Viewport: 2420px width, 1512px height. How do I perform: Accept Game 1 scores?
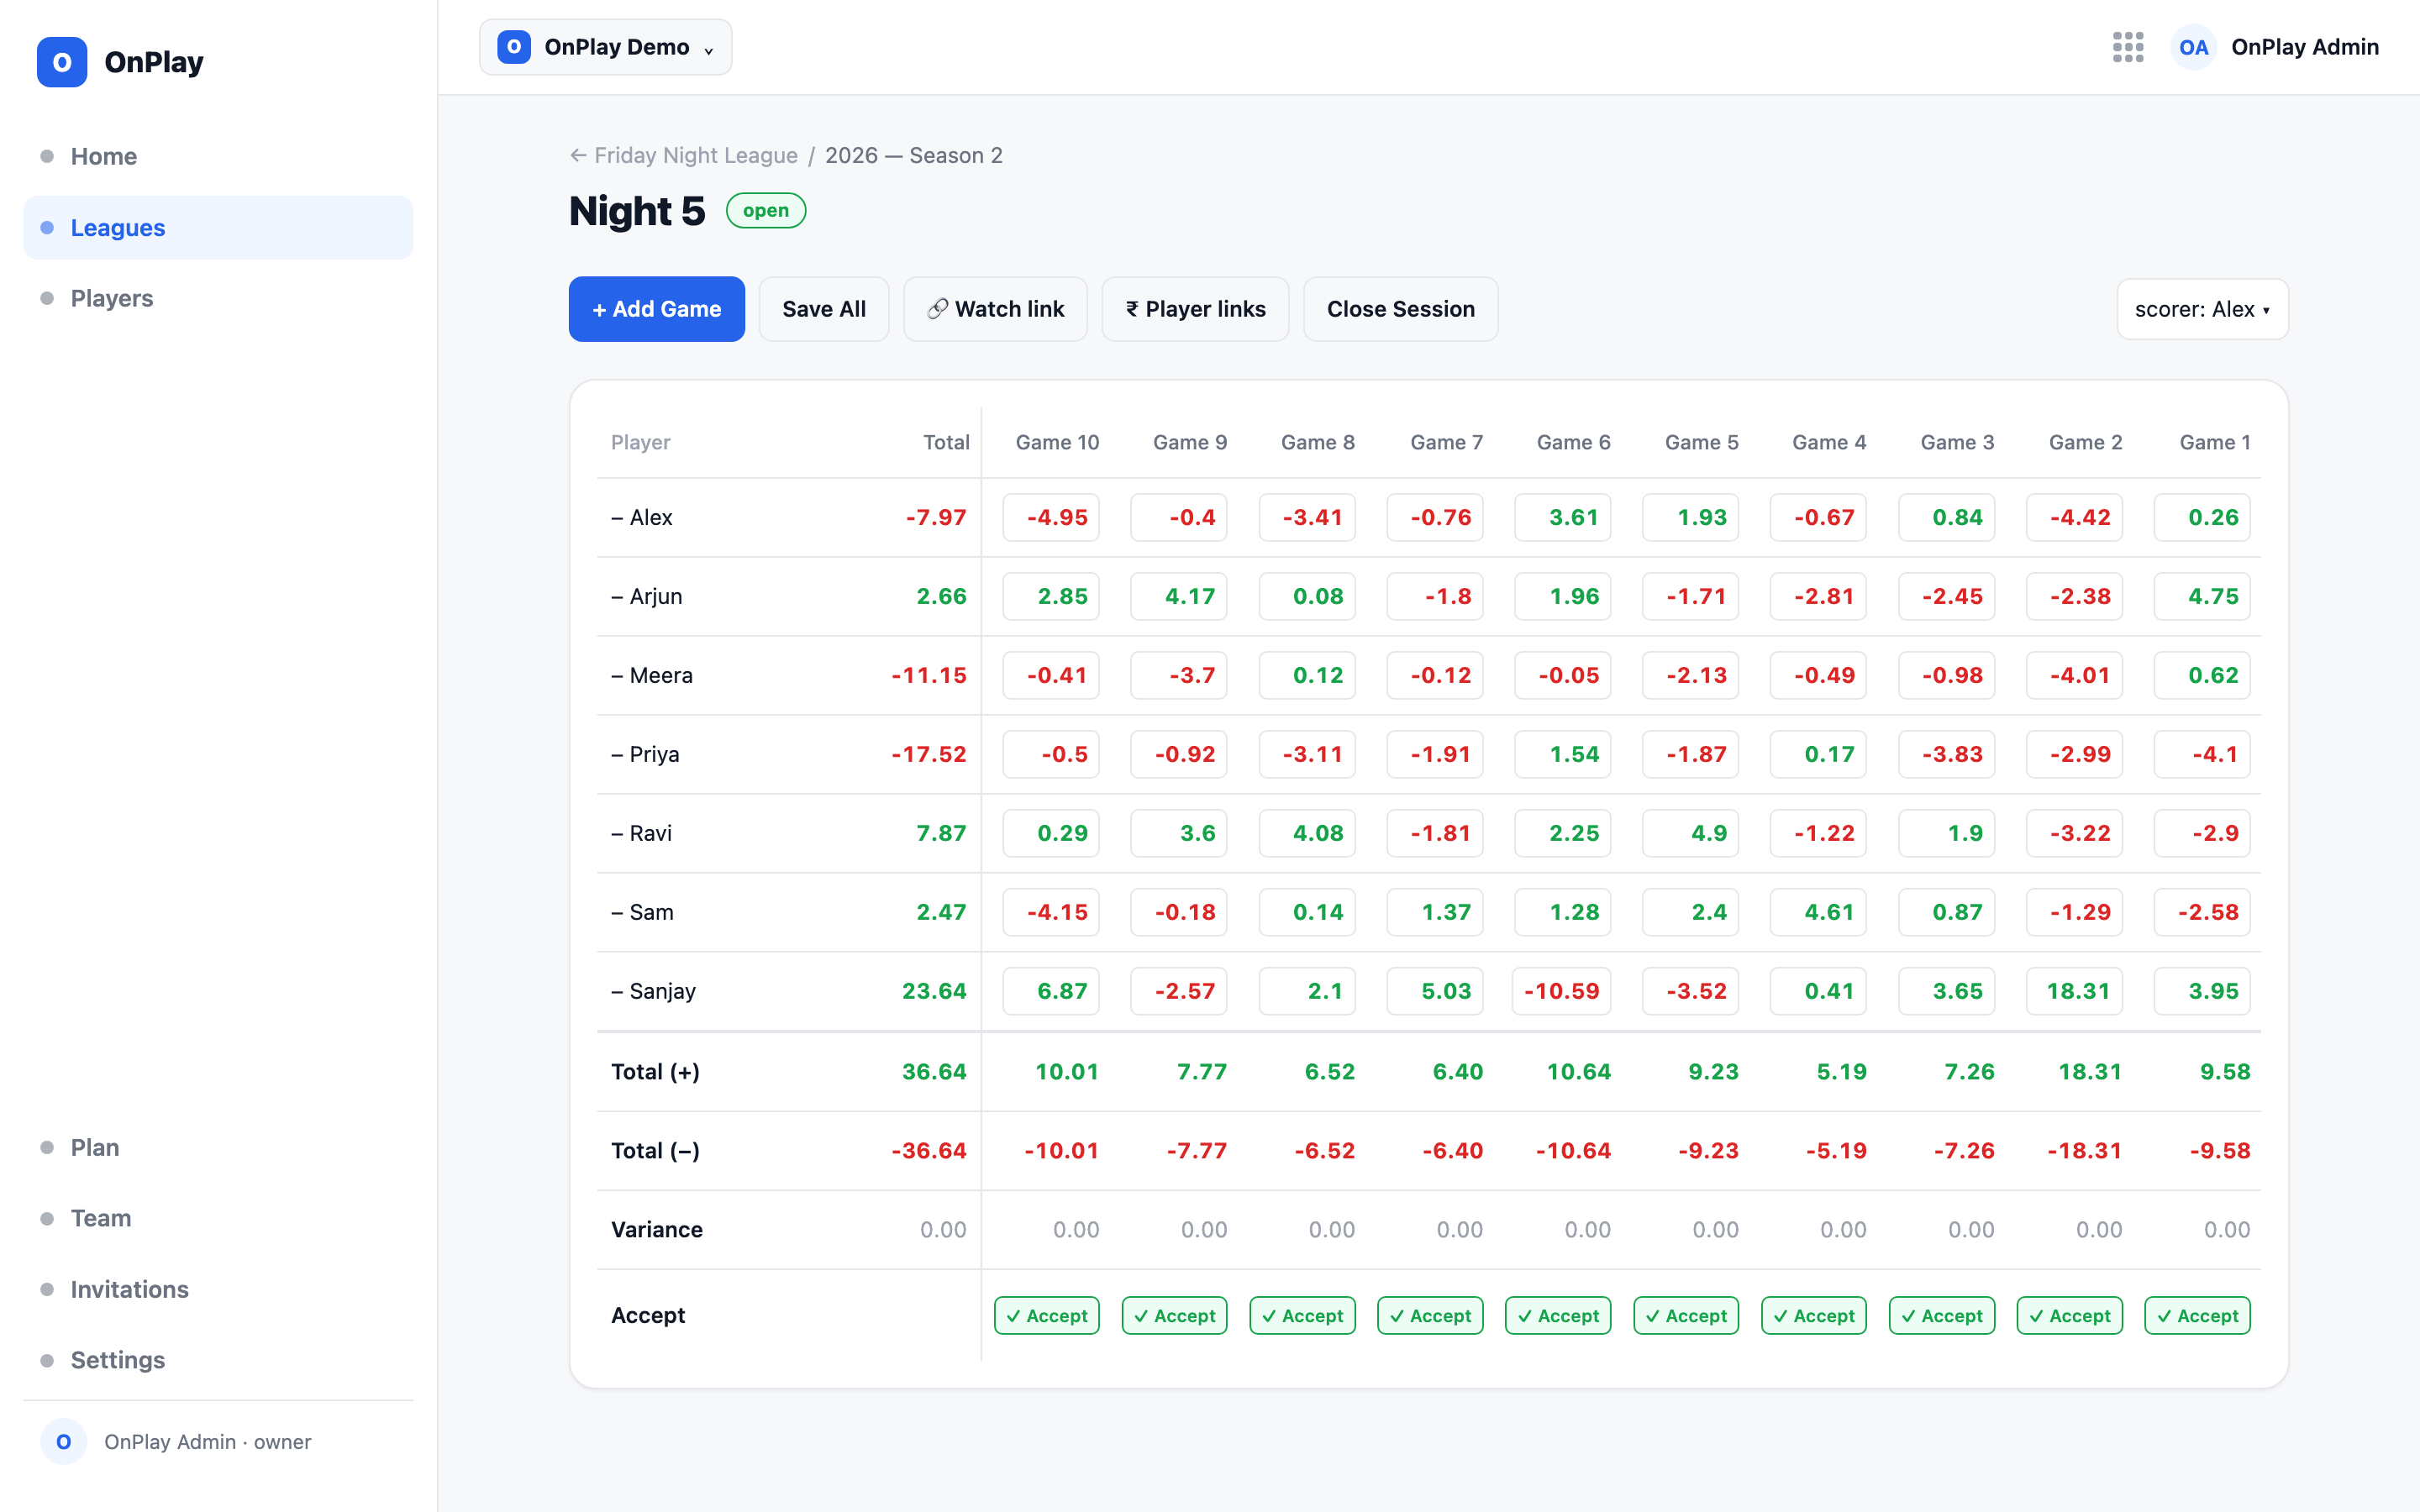[x=2197, y=1316]
